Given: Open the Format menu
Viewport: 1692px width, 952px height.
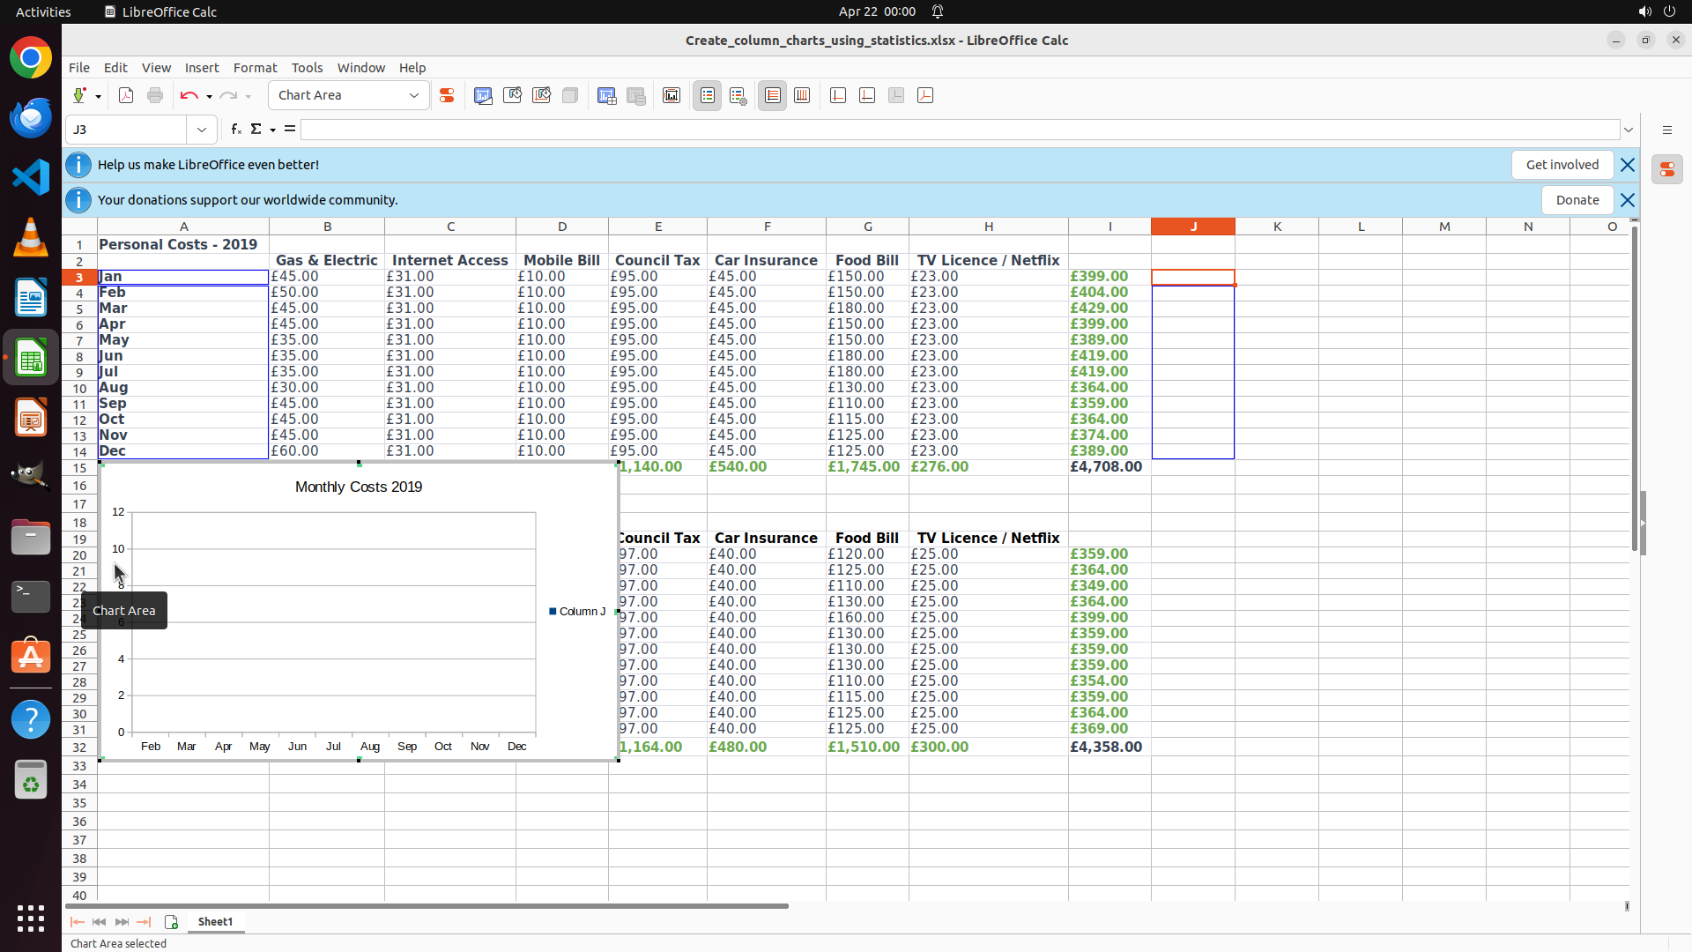Looking at the screenshot, I should [x=255, y=68].
